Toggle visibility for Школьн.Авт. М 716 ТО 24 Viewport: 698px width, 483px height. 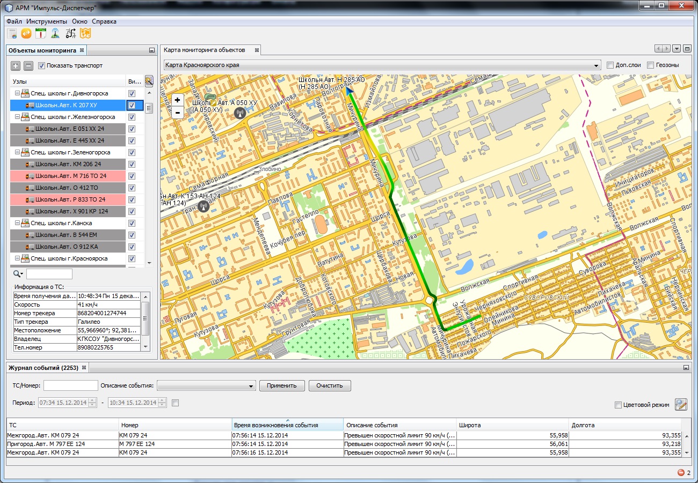point(132,176)
